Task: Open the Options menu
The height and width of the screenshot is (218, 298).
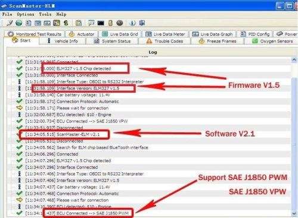Action: click(x=26, y=14)
